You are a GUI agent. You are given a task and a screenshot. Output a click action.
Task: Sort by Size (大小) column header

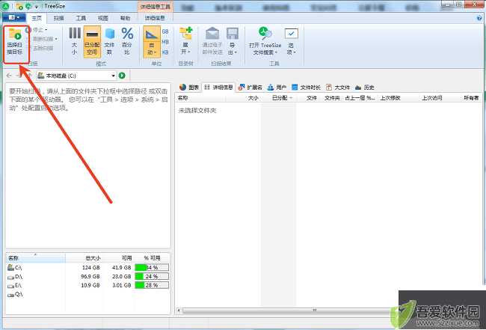[243, 98]
